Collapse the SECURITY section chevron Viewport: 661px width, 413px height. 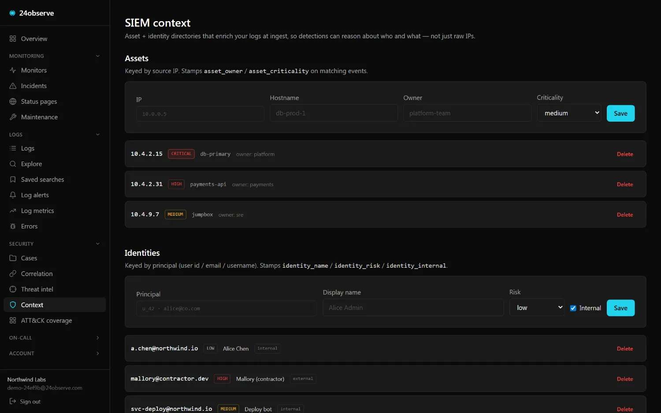pyautogui.click(x=98, y=243)
